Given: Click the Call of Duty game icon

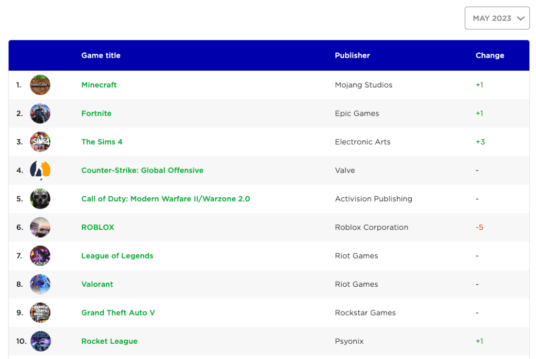Looking at the screenshot, I should [x=40, y=199].
